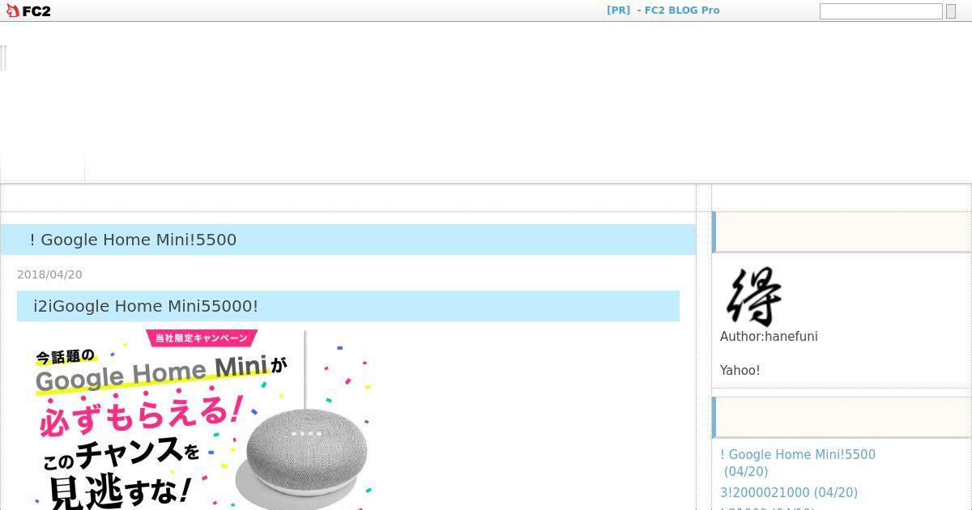
Task: Open sidebar entry '! Google Home Mini!5500 (04/20)'
Action: tap(798, 463)
